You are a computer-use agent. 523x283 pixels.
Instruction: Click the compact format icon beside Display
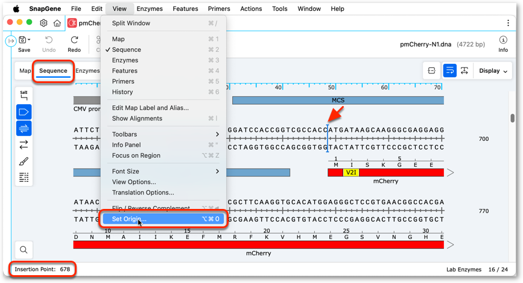pyautogui.click(x=431, y=70)
